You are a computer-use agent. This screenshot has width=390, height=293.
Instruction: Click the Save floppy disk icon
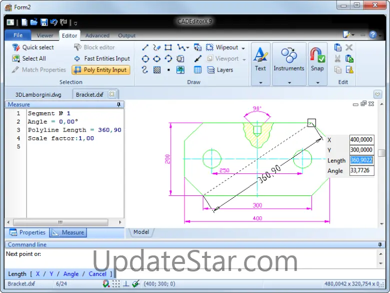(x=44, y=23)
